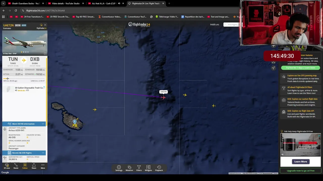
Task: Click Upgrade now to go ad free
Action: pyautogui.click(x=301, y=171)
